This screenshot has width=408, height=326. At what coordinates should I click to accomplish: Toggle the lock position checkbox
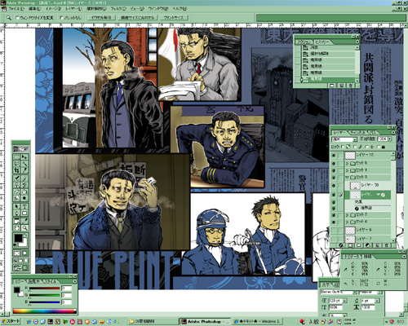366,147
